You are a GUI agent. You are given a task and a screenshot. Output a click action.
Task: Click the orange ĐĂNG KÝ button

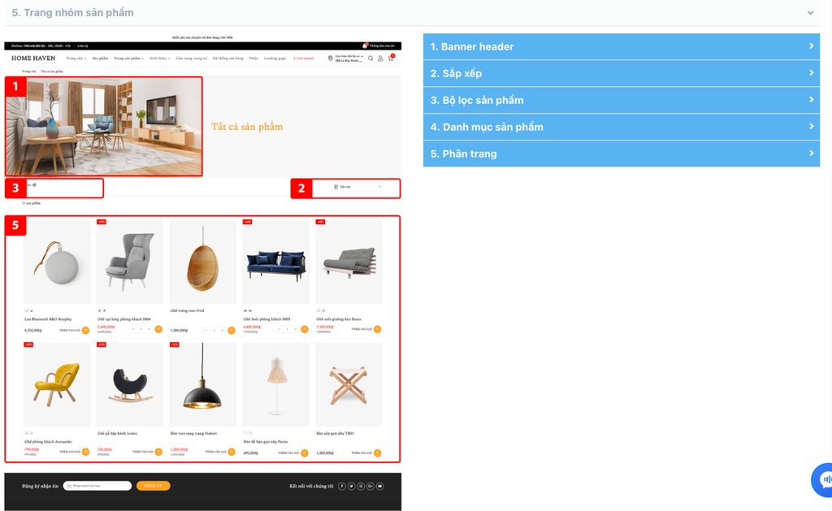pos(154,486)
